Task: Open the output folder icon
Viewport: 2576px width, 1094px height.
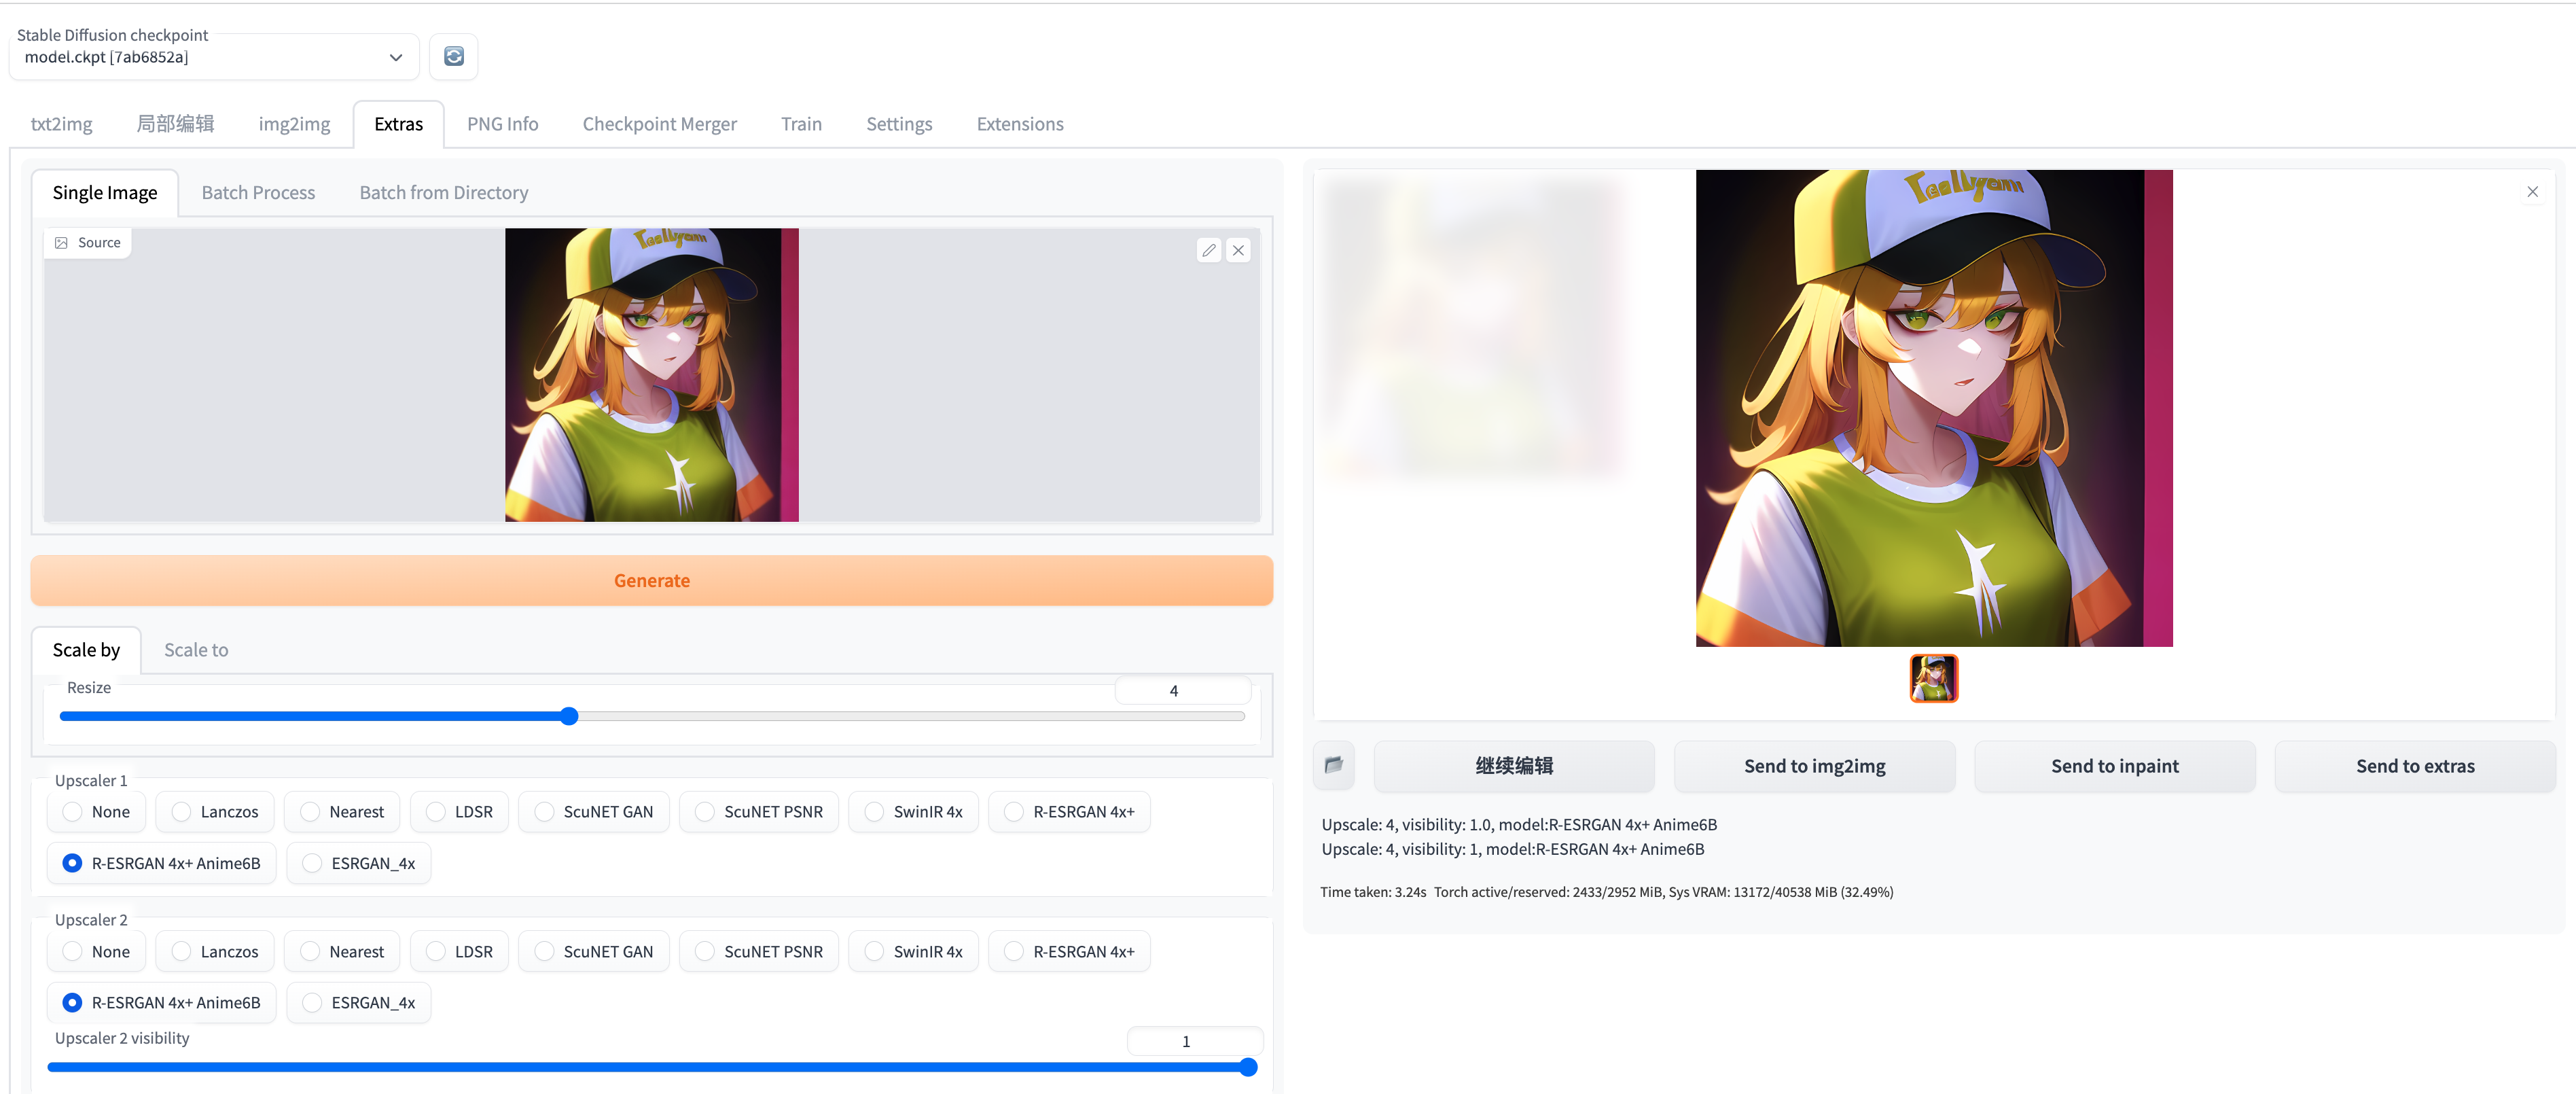Action: (1333, 765)
